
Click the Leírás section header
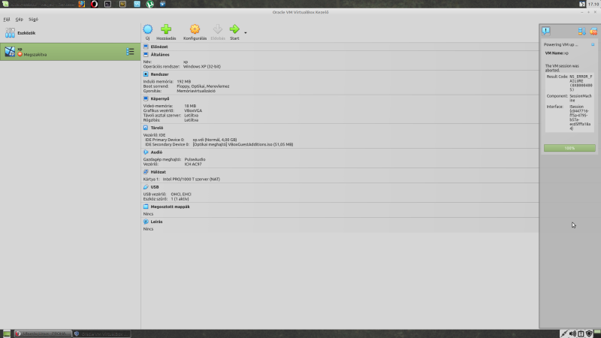(x=156, y=222)
